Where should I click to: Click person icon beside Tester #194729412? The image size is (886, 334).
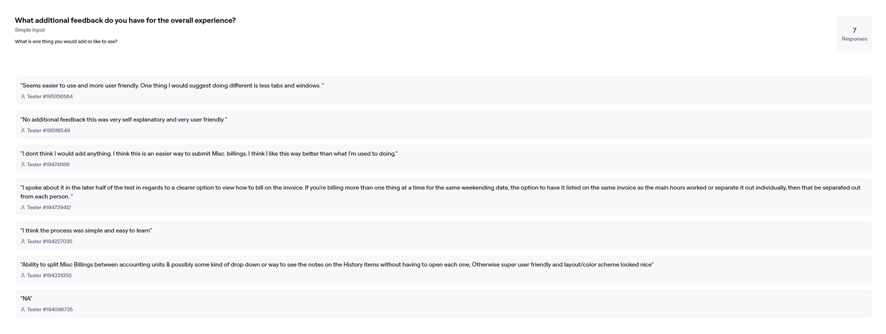coord(23,208)
